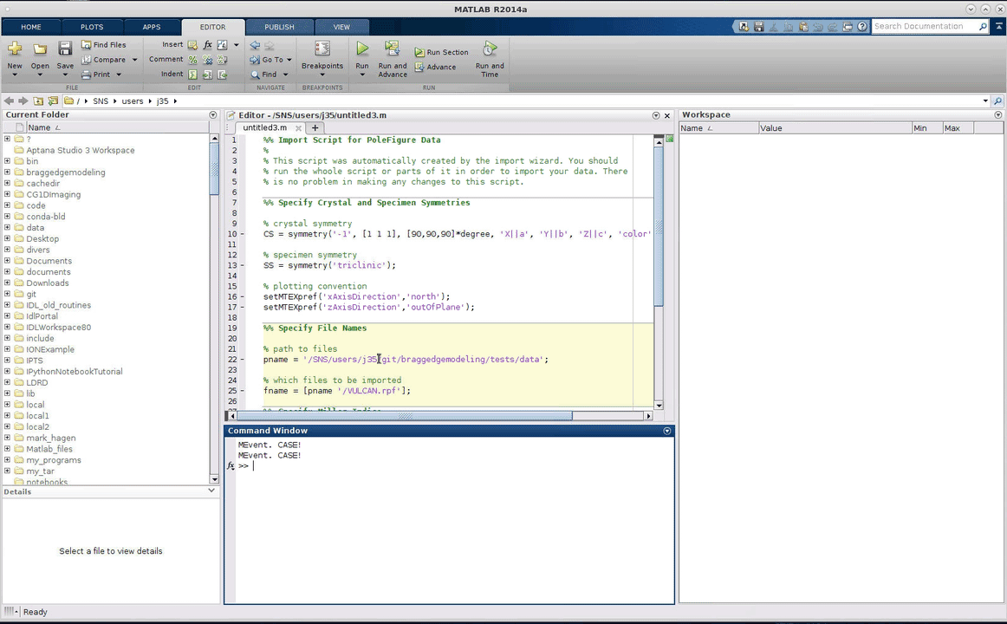Go up one folder level icon

click(x=38, y=101)
